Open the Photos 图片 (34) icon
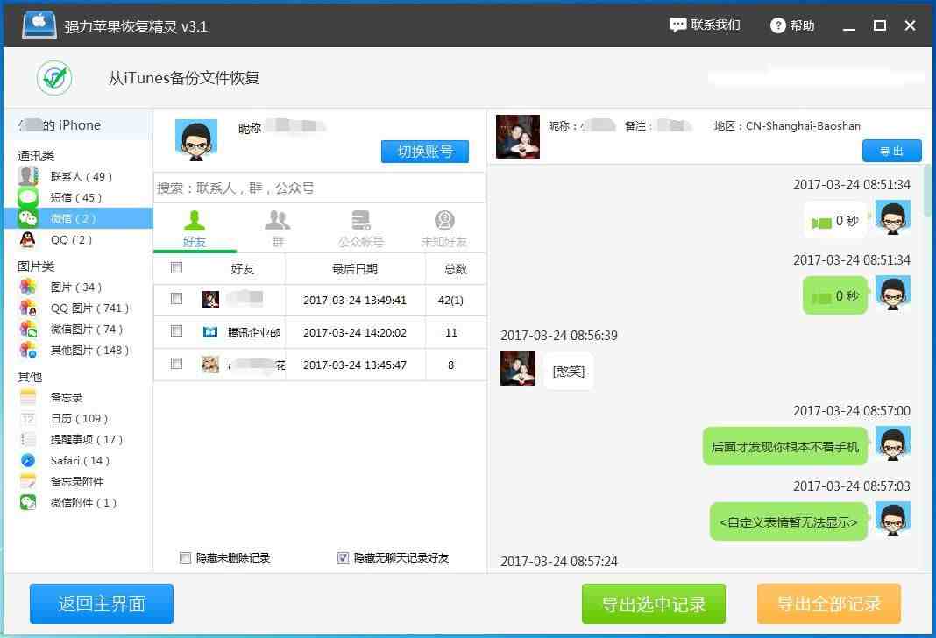The height and width of the screenshot is (638, 936). [x=27, y=287]
